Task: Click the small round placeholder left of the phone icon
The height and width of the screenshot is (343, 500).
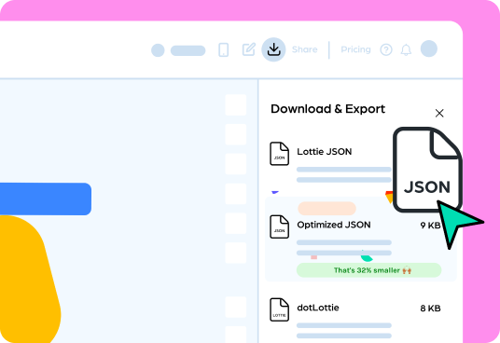Action: [x=158, y=50]
